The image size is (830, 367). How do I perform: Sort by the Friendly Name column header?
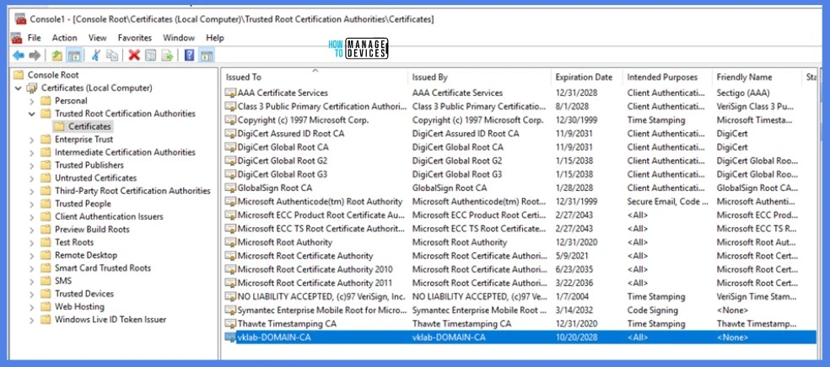coord(757,77)
